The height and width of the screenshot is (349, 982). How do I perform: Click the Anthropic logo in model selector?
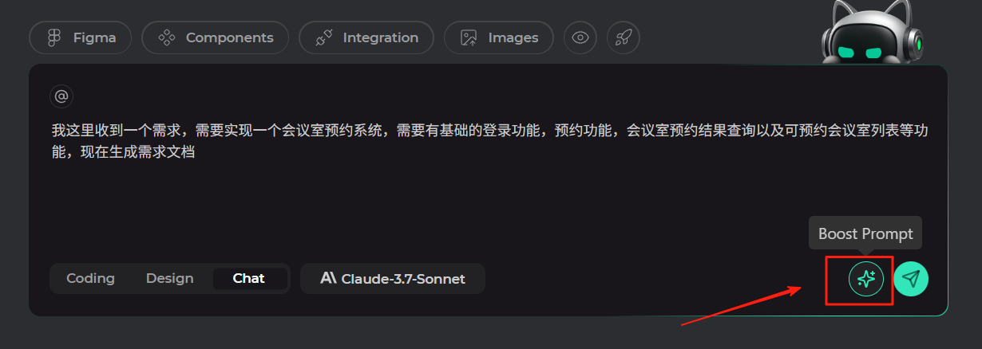click(x=328, y=278)
